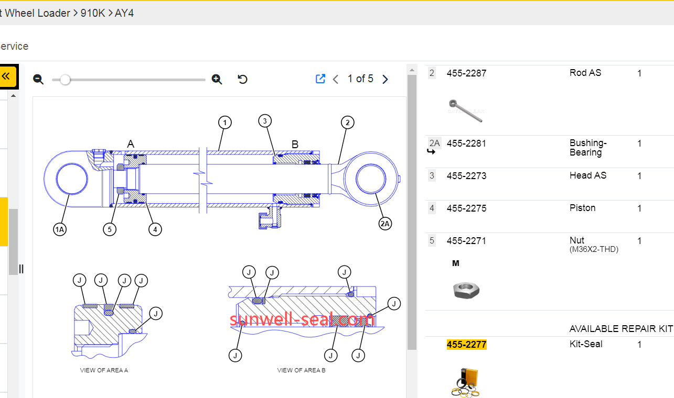The image size is (674, 398).
Task: Go to the previous diagram image
Action: click(336, 79)
